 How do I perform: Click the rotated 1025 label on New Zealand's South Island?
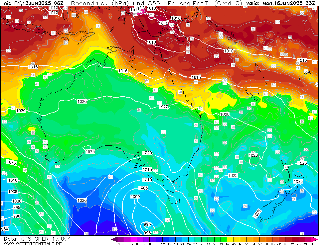257,213
